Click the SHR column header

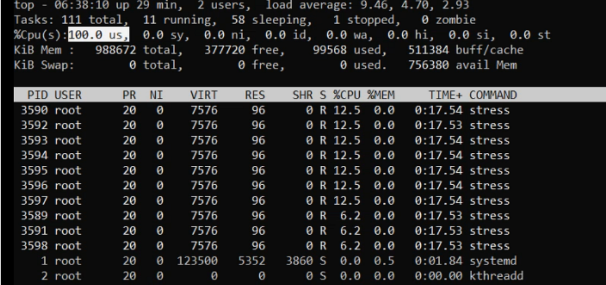(x=302, y=95)
